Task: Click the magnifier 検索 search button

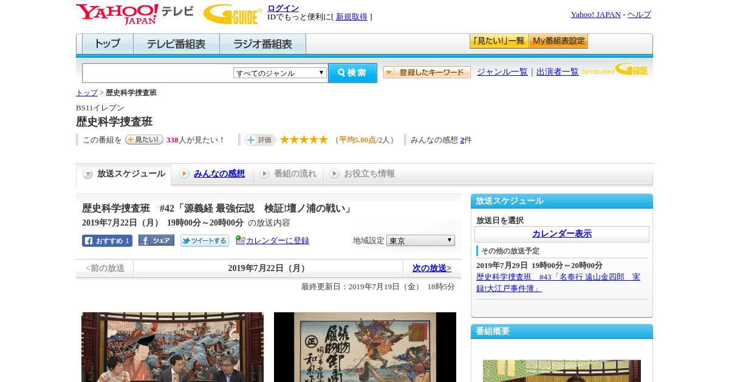Action: tap(352, 73)
